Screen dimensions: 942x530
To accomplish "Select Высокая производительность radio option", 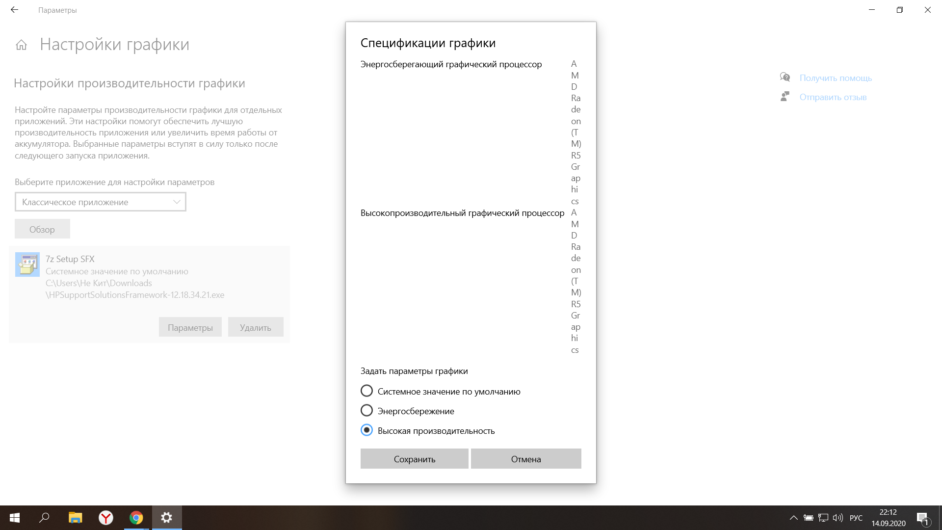I will click(366, 430).
